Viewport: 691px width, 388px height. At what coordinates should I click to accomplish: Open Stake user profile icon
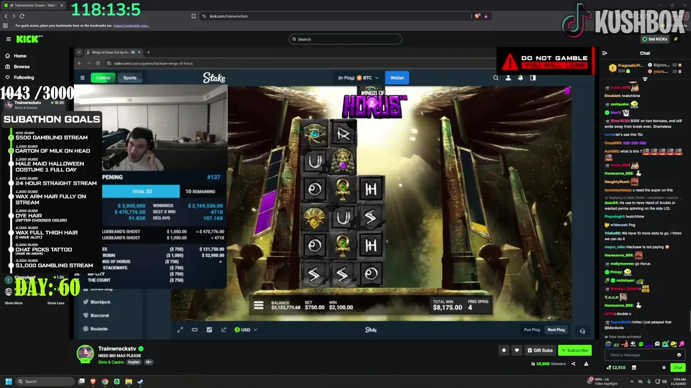(x=508, y=78)
